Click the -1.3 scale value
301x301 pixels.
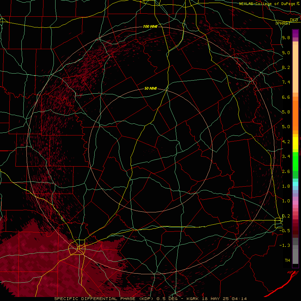[285, 245]
